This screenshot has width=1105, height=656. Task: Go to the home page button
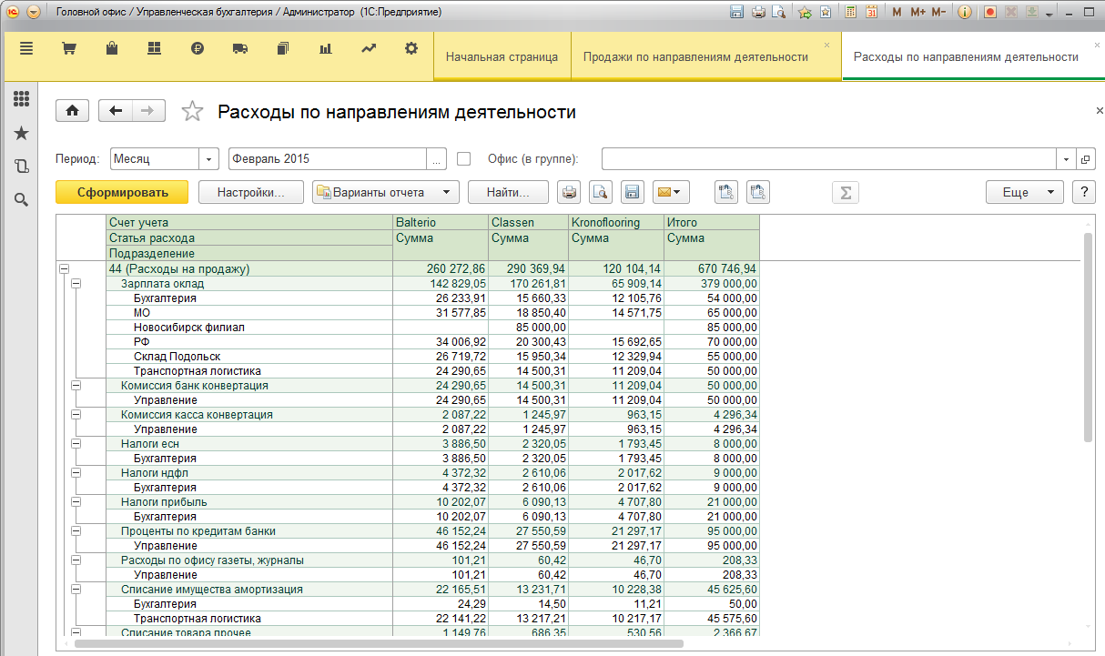[x=72, y=111]
